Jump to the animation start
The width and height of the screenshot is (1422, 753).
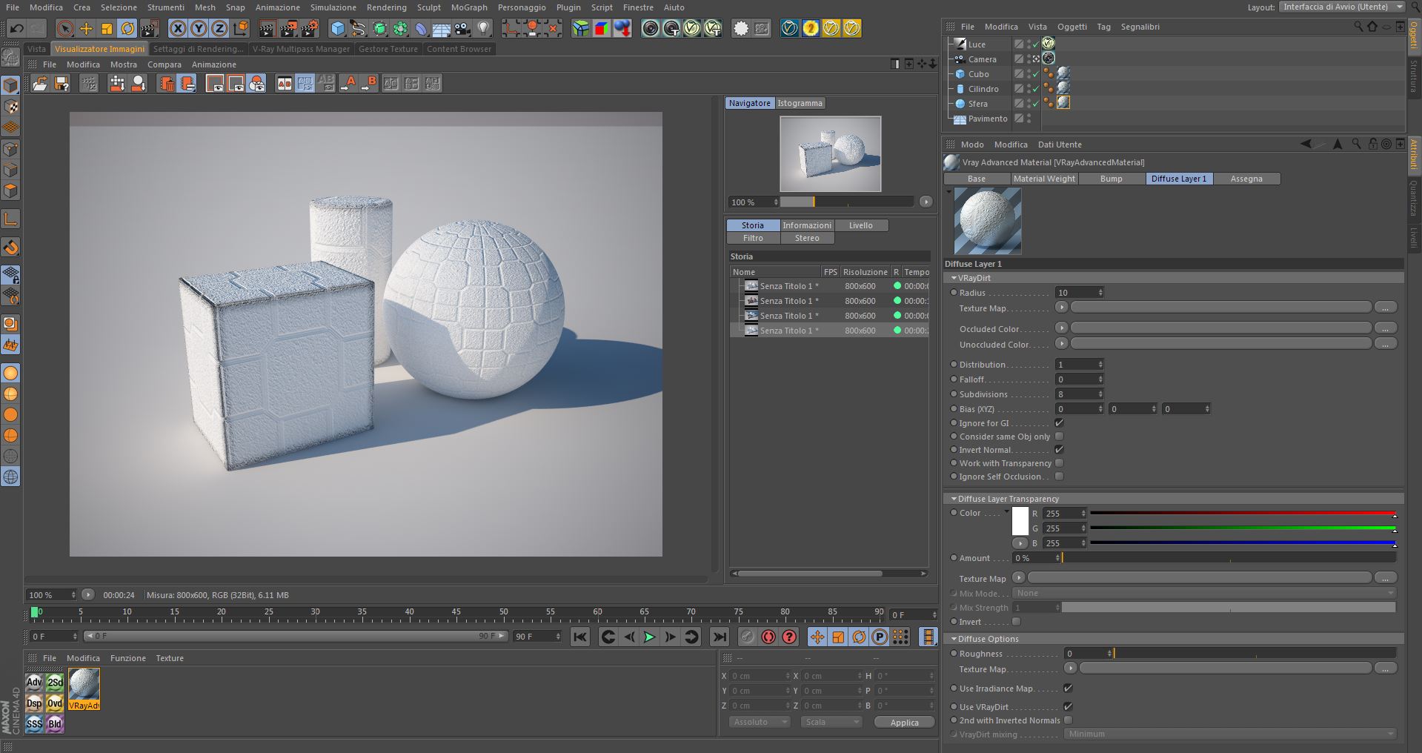click(x=580, y=637)
